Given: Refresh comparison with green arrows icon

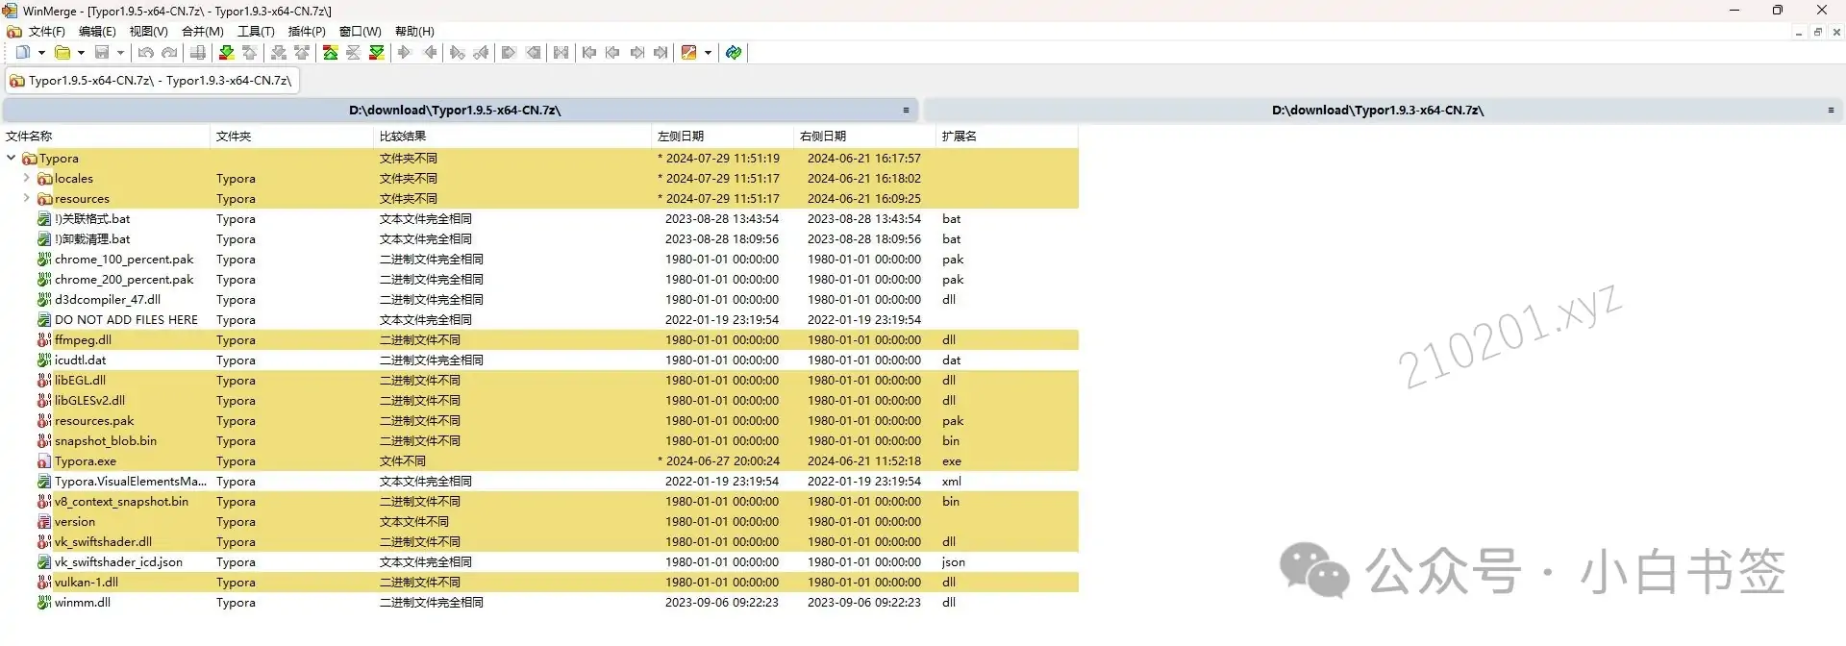Looking at the screenshot, I should [734, 53].
